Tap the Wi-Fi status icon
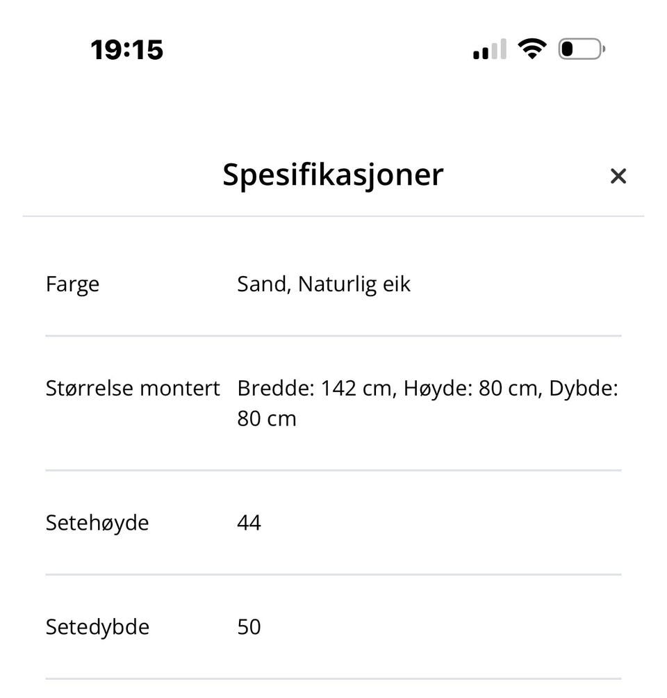The image size is (667, 698). click(532, 49)
